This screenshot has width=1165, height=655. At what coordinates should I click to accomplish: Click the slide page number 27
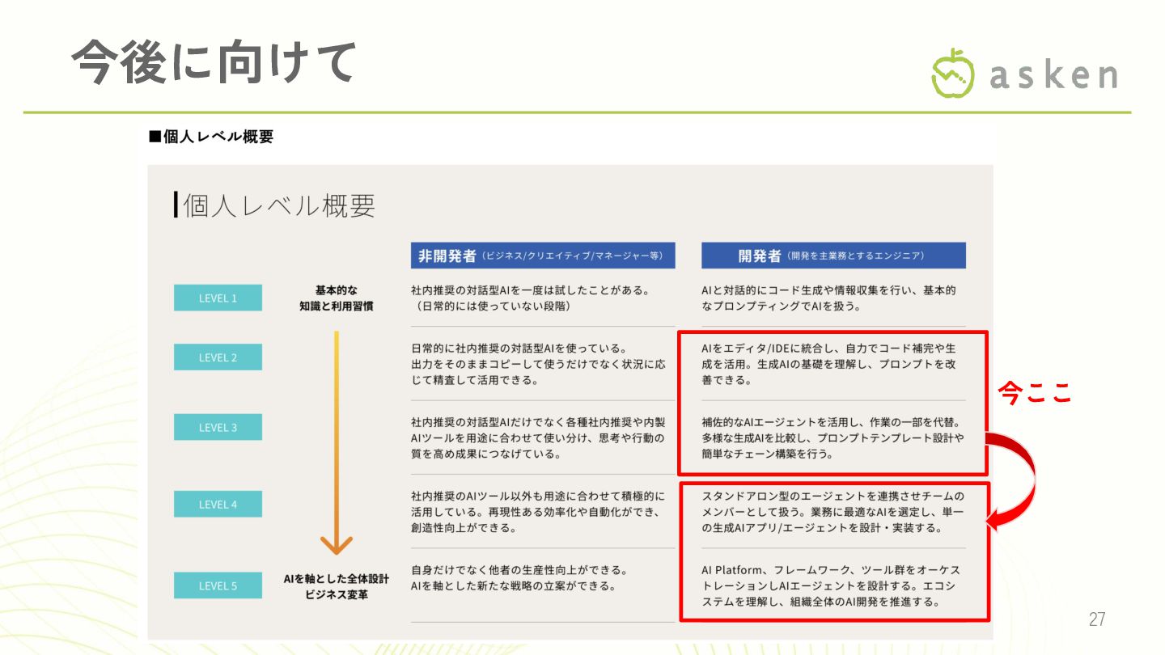click(1097, 619)
